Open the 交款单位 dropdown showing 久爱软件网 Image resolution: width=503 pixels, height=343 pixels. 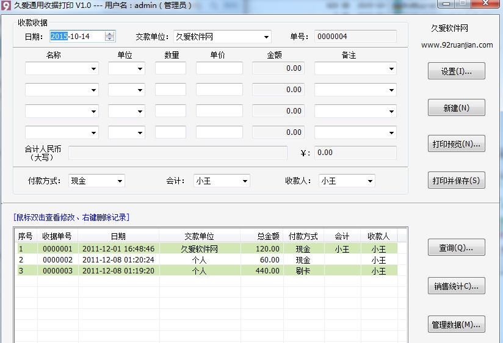pos(266,37)
